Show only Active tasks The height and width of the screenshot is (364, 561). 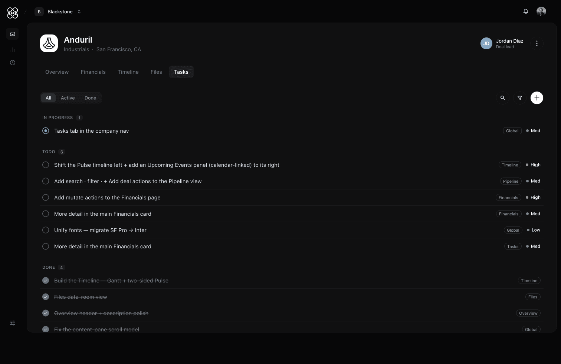tap(68, 98)
